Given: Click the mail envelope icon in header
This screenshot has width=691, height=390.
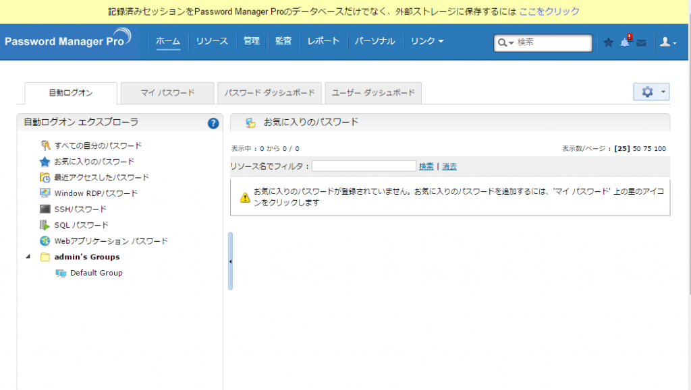Looking at the screenshot, I should 641,43.
